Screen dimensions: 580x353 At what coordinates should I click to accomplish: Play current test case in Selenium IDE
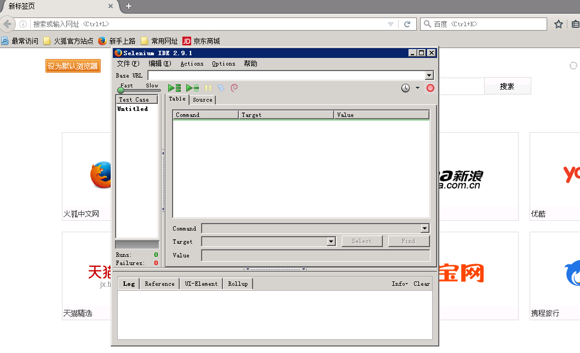tap(192, 88)
